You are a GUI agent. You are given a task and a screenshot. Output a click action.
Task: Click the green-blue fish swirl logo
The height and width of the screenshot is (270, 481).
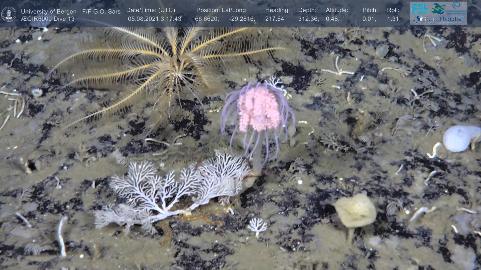(438, 9)
